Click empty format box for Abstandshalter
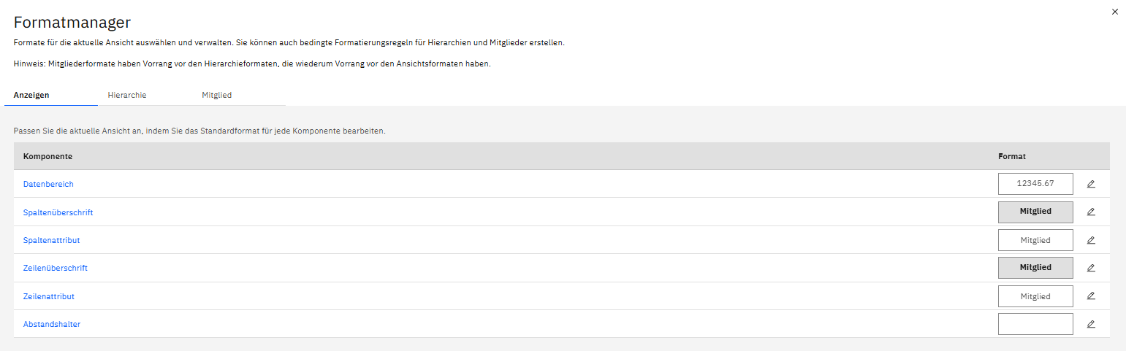Screen dimensions: 1126x351 pyautogui.click(x=1035, y=324)
